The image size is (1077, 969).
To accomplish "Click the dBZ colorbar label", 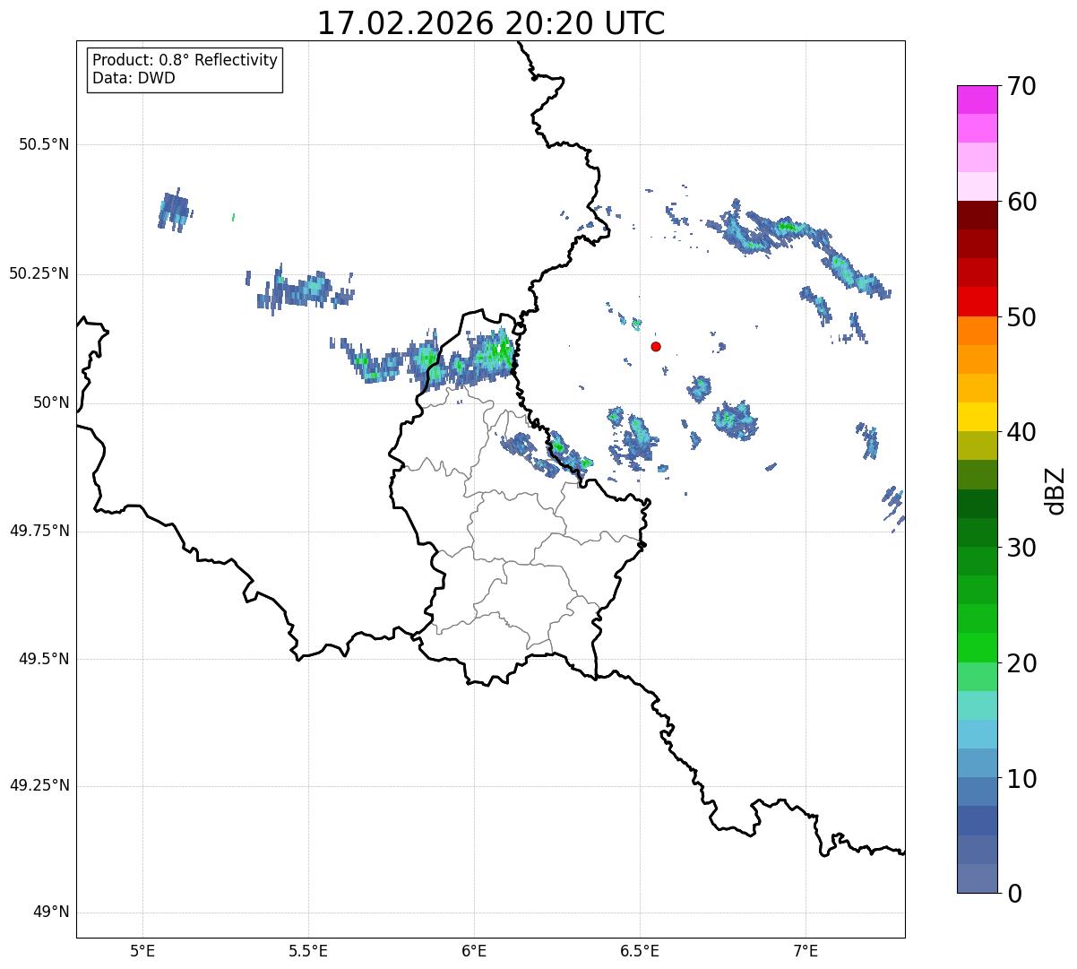I will pos(1055,490).
